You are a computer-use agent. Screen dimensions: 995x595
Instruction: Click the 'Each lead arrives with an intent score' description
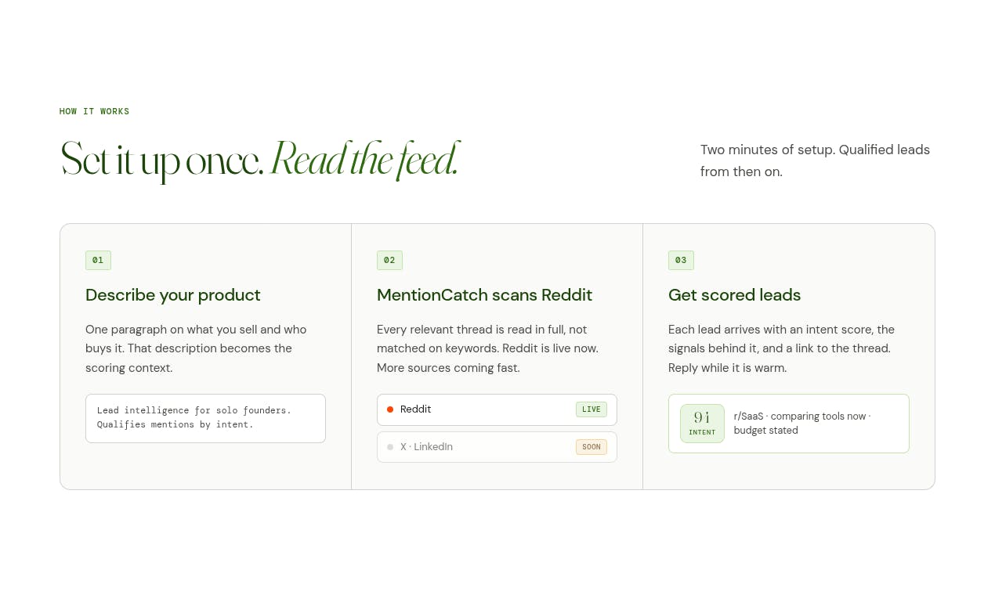781,348
